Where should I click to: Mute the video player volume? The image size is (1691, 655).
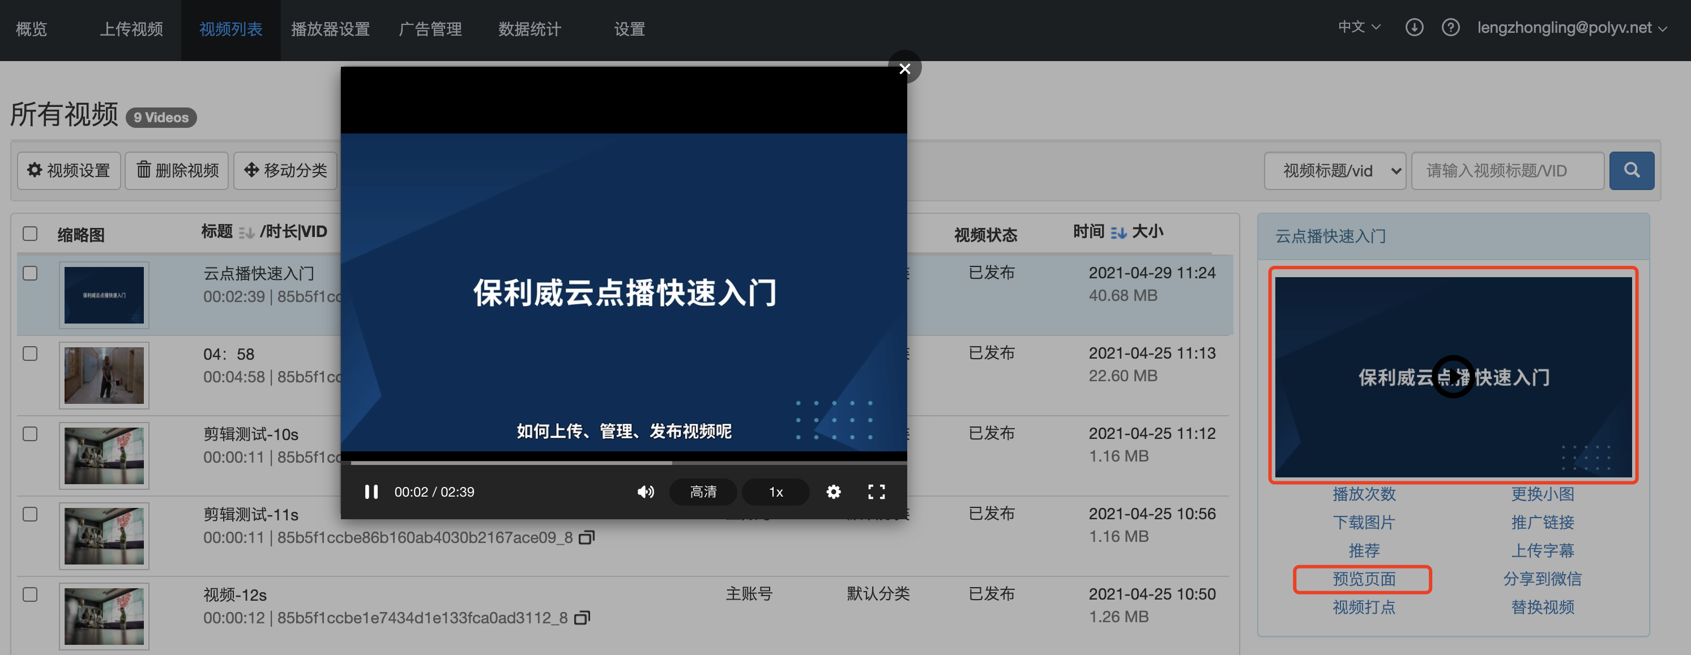pos(645,492)
